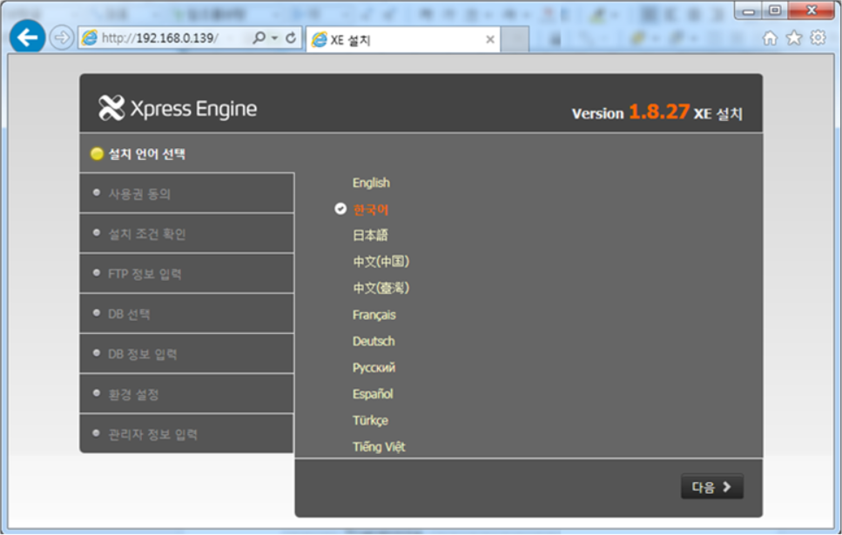Viewport: 842px width, 535px height.
Task: Click the 관리자 정보 입력 step
Action: [187, 433]
